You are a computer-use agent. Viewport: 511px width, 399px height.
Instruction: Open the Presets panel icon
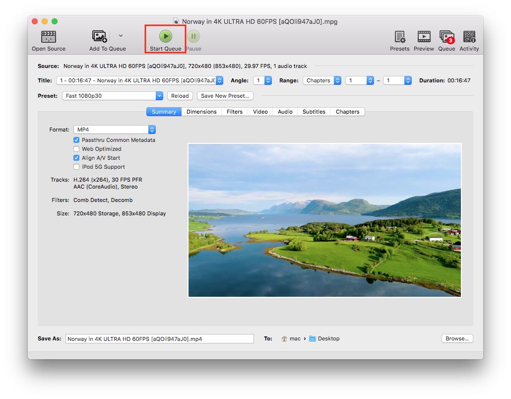click(399, 37)
